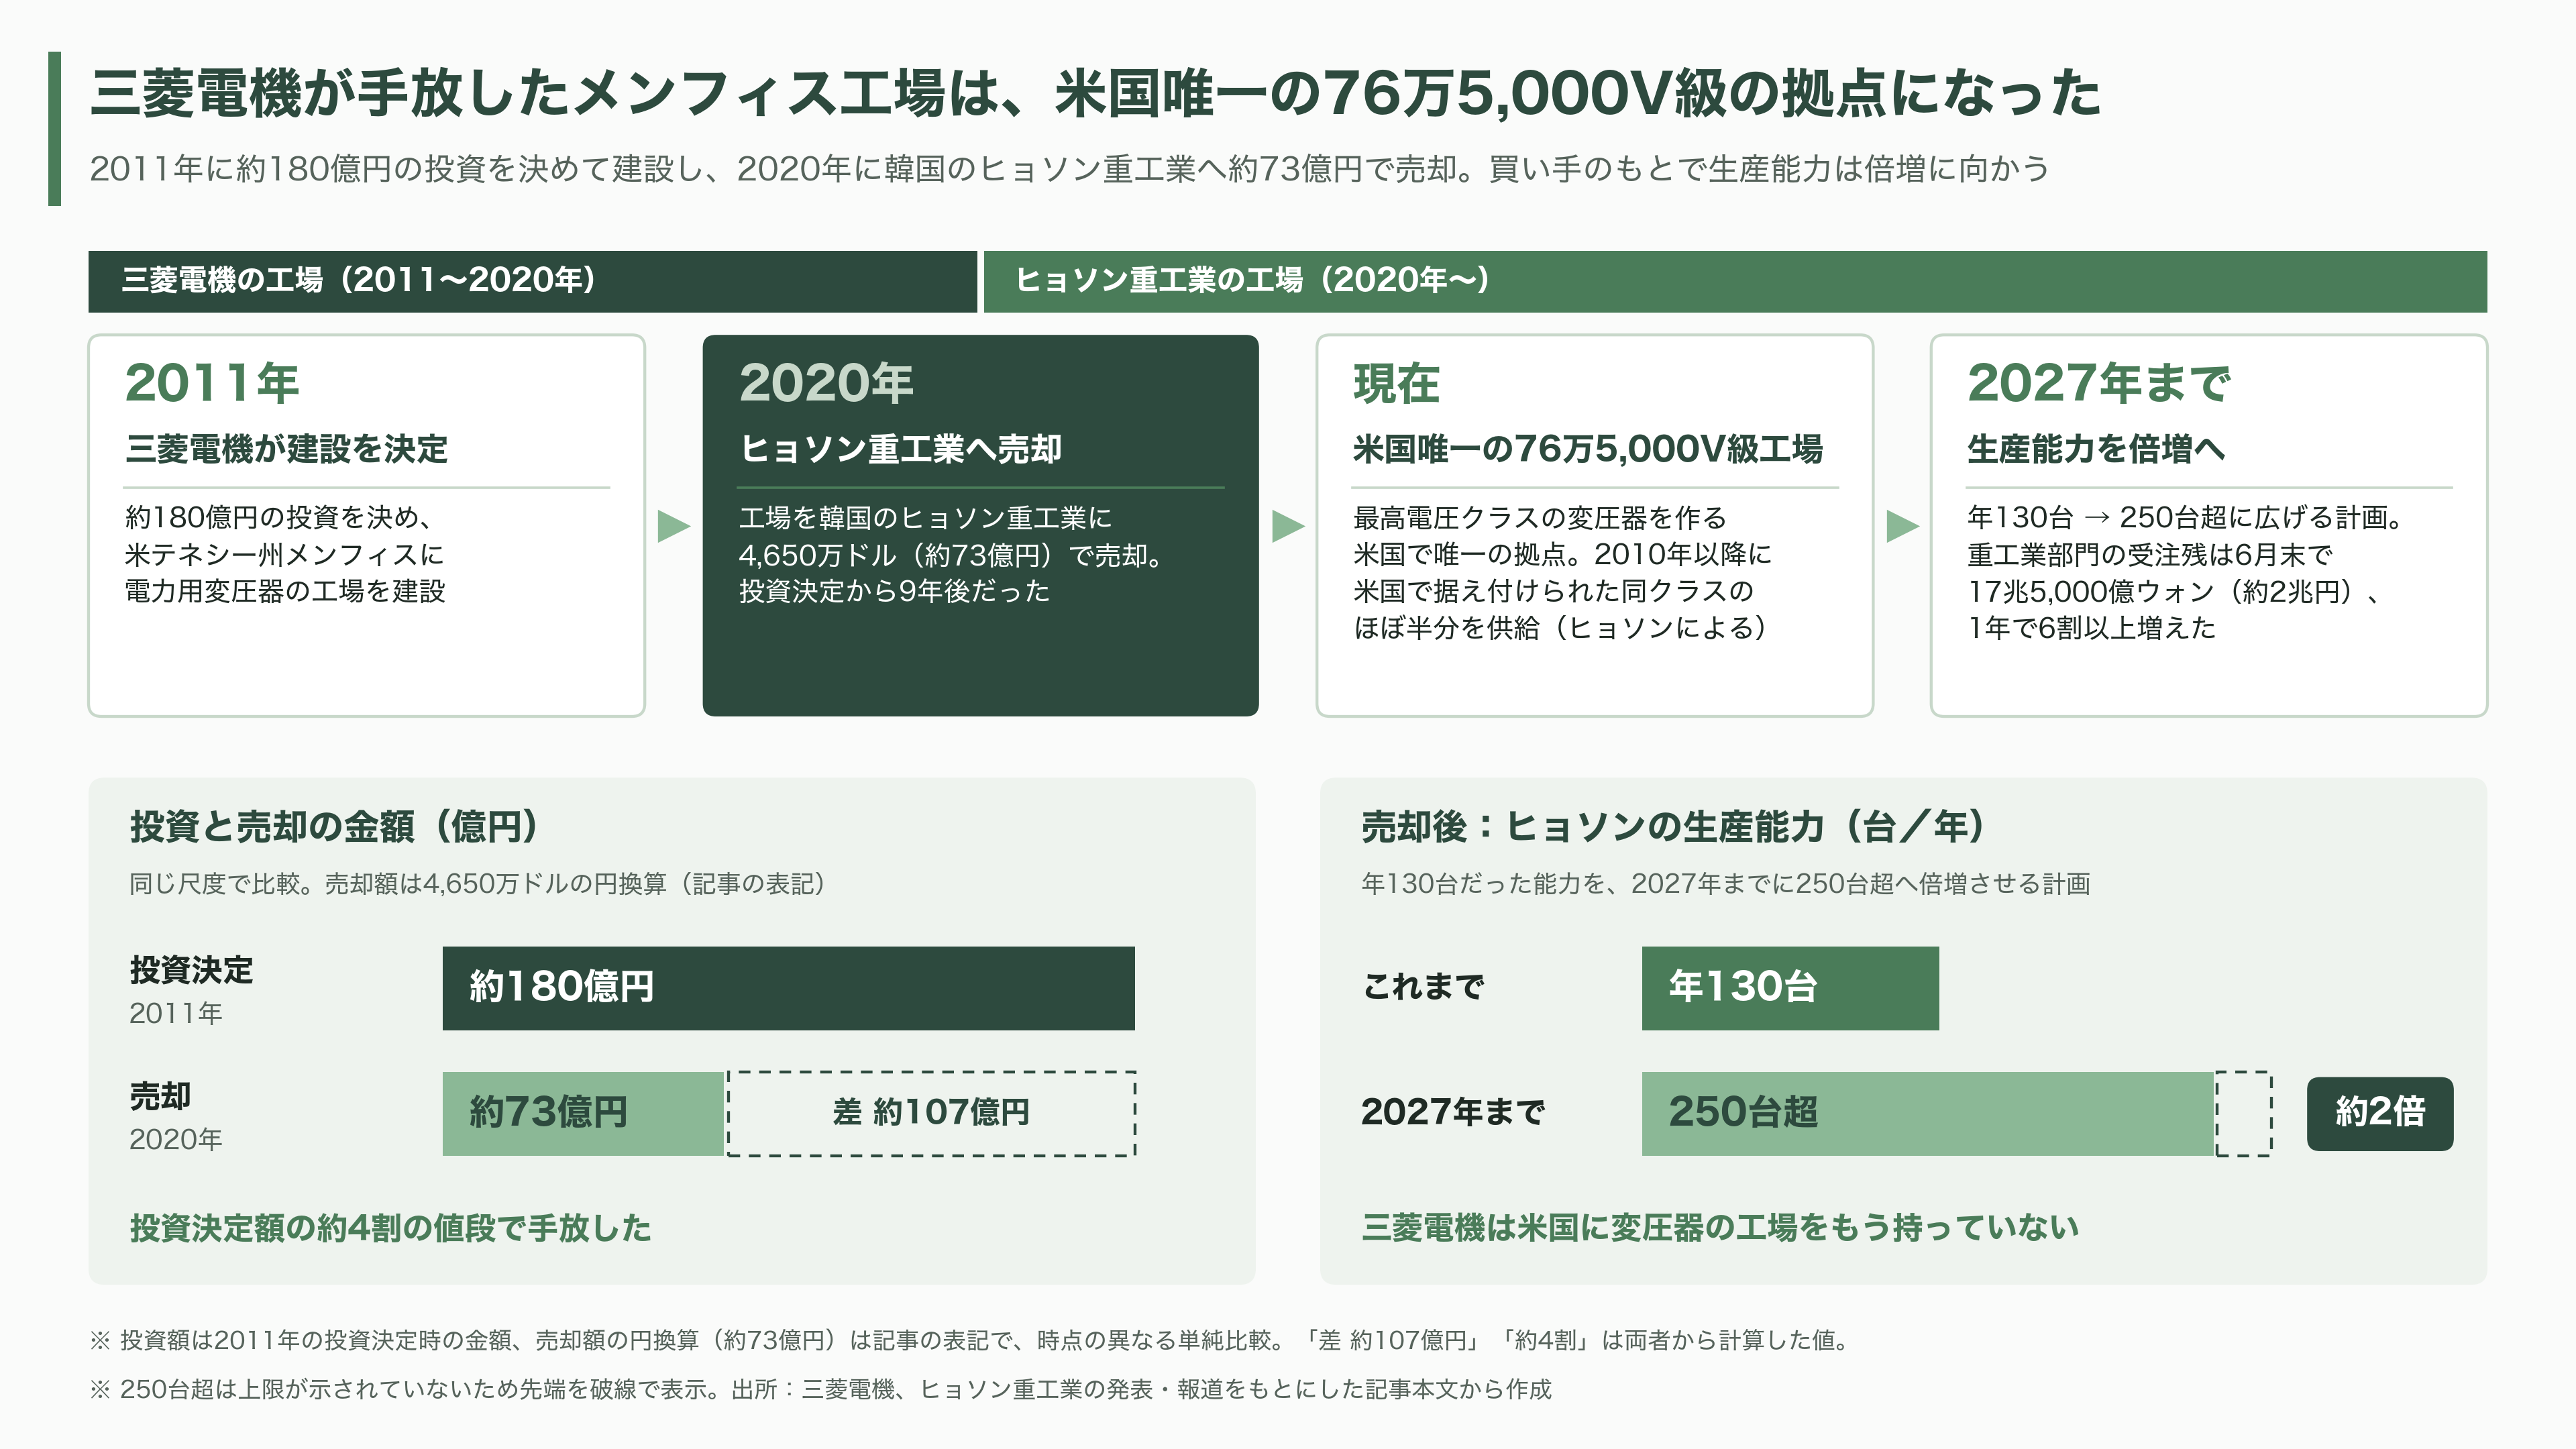Click the 三菱電機が建設を決定 heading

[286, 449]
